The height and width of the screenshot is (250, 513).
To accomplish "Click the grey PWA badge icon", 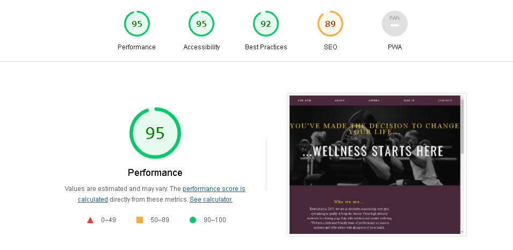I will [x=395, y=24].
